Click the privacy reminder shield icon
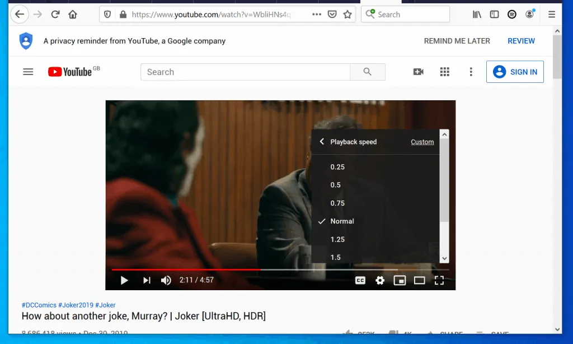The width and height of the screenshot is (573, 344). click(26, 41)
